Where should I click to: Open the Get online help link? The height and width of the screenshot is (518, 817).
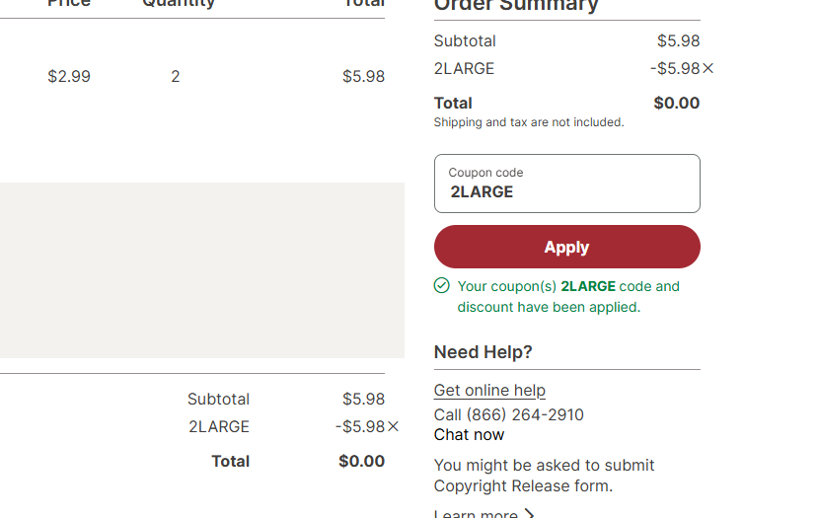click(x=489, y=391)
